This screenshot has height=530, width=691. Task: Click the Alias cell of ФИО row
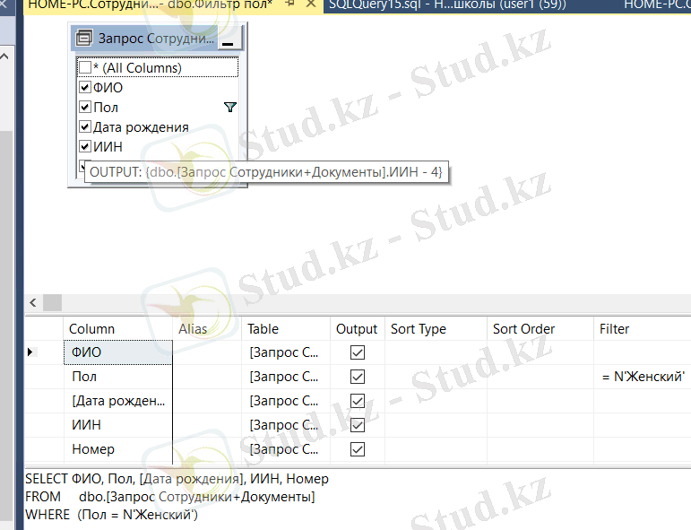tap(207, 352)
